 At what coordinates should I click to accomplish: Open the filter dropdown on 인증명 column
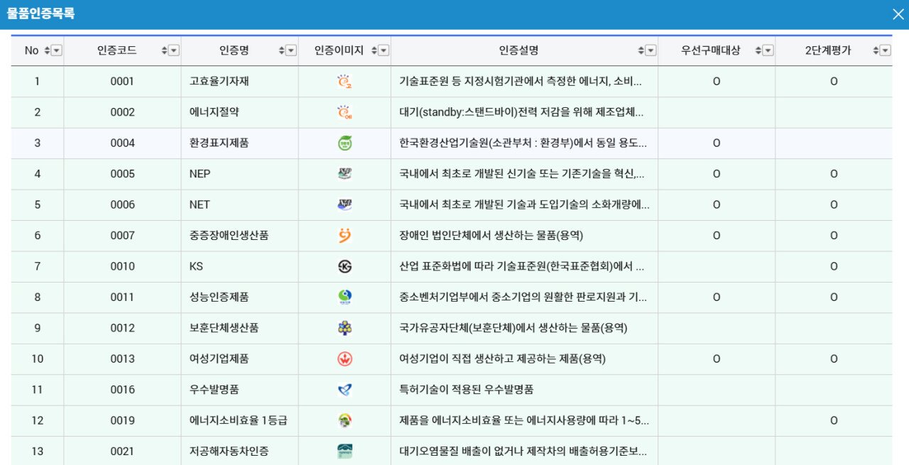290,50
